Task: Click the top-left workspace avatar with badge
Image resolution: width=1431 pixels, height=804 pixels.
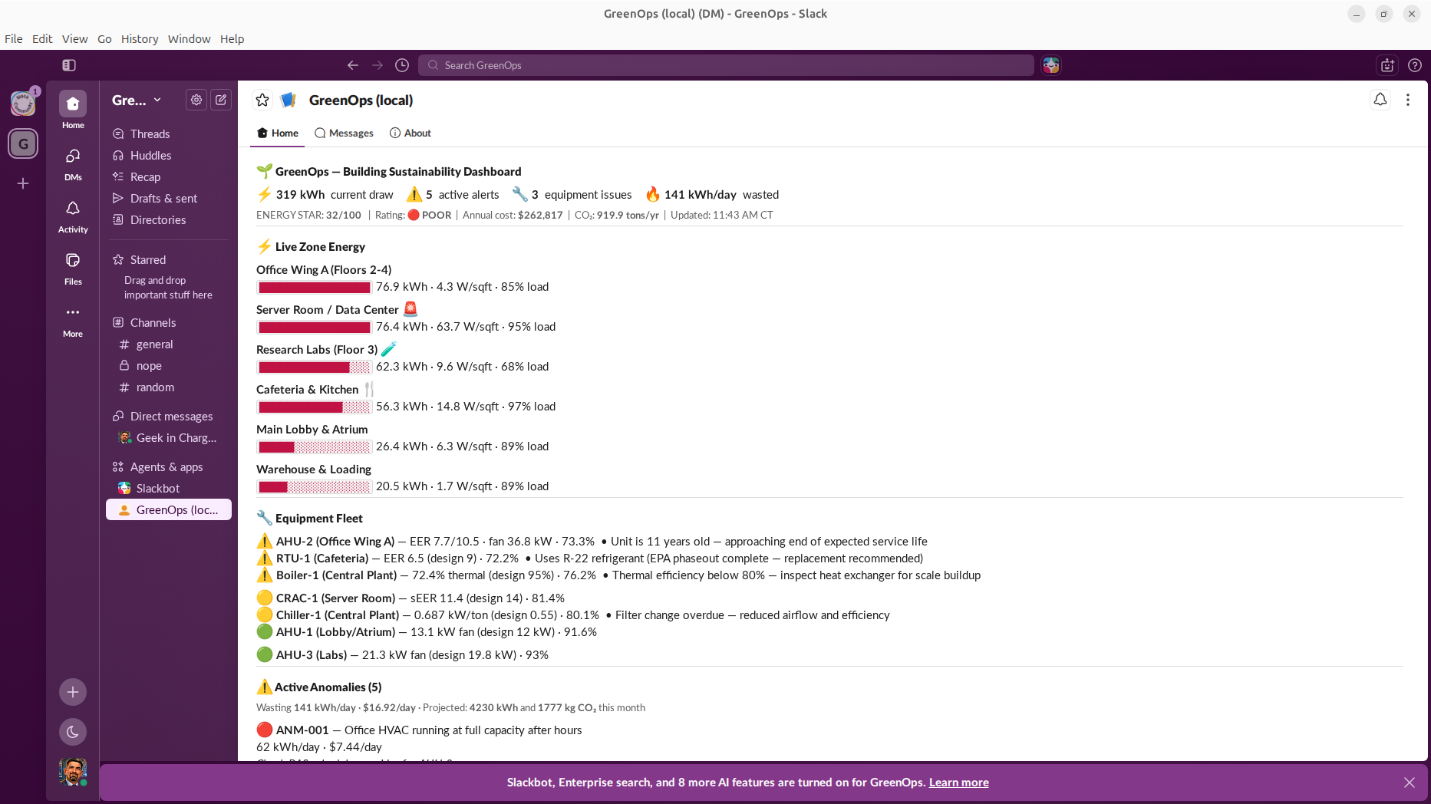Action: [23, 103]
